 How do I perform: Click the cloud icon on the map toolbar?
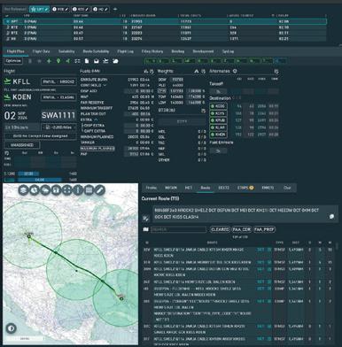[x=45, y=190]
